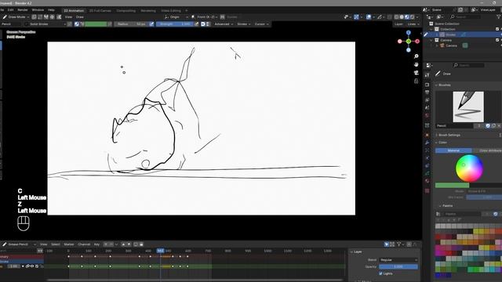Collapse the Brushes panel
502x282 pixels.
pos(444,85)
